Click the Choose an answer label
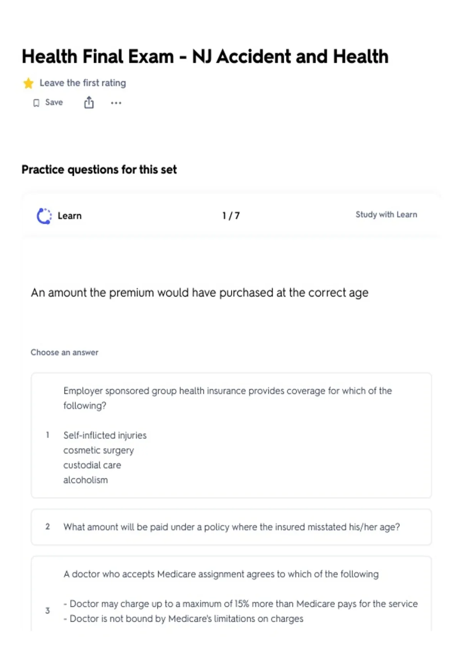Viewport: 462px width, 654px height. 64,352
